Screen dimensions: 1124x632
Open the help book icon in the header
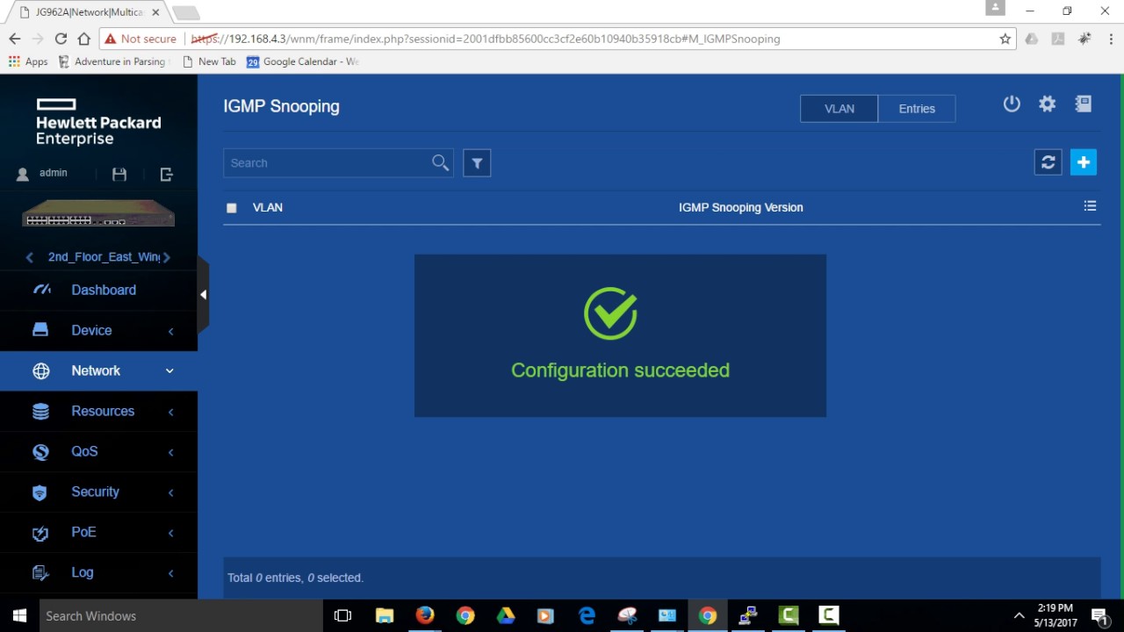(1084, 104)
